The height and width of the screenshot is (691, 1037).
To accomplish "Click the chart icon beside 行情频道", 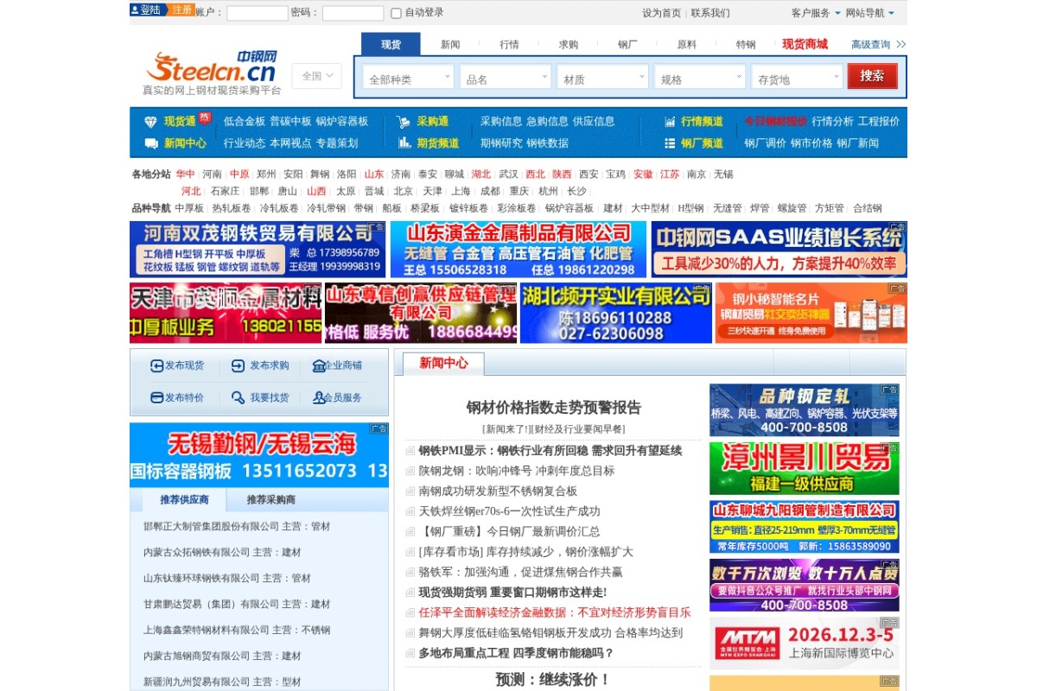I will pyautogui.click(x=670, y=122).
